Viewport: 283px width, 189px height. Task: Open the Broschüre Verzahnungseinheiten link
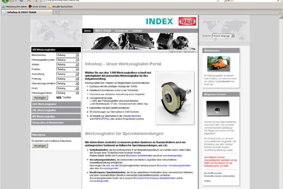174,166
